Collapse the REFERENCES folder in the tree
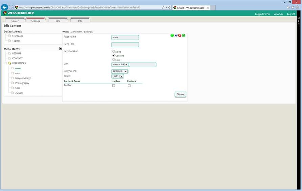The image size is (302, 191). point(6,63)
